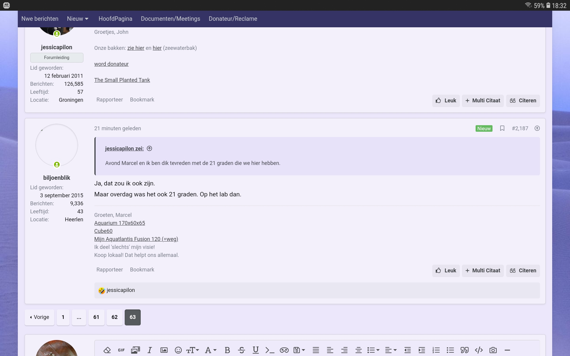Viewport: 570px width, 356px height.
Task: Select the green Nieuw badge
Action: click(x=484, y=128)
